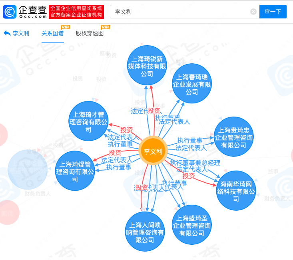Click the 查一下 search button
Image resolution: width=293 pixels, height=260 pixels.
[273, 12]
